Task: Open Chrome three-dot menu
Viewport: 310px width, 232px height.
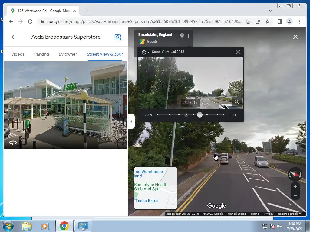Action: coord(299,21)
